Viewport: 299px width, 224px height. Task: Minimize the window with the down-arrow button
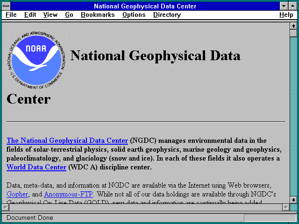[284, 6]
